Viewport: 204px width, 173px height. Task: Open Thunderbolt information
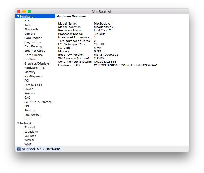click(x=33, y=115)
